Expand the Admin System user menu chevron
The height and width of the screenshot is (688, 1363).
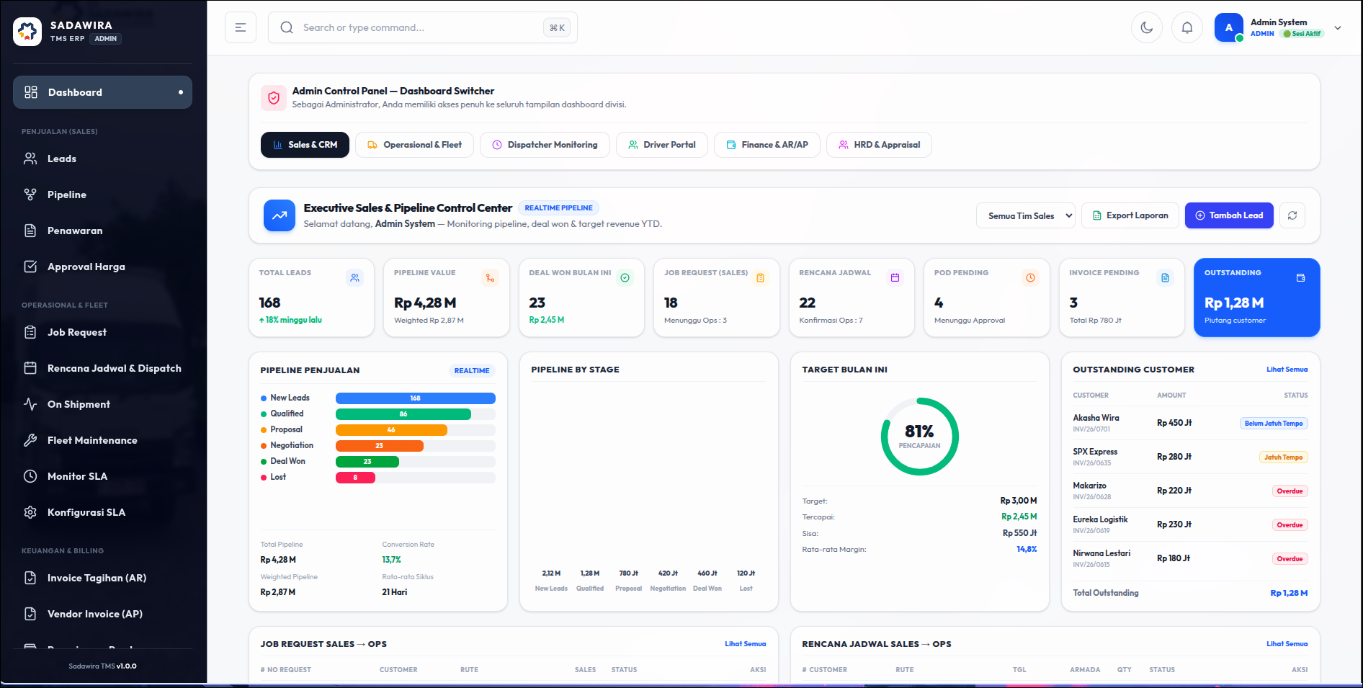[1338, 28]
